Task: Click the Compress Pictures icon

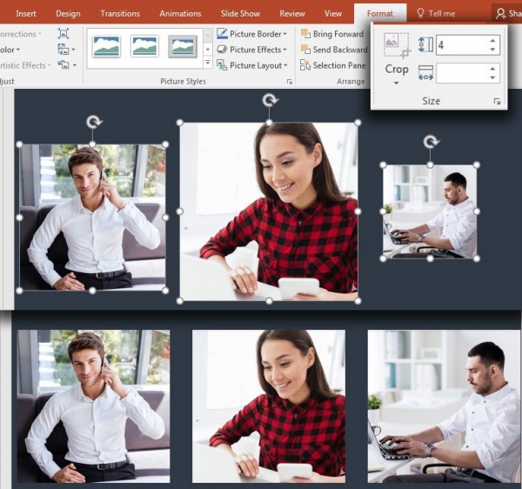Action: click(x=64, y=33)
